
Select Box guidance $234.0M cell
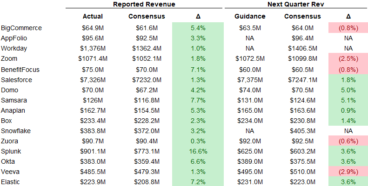tap(250, 121)
